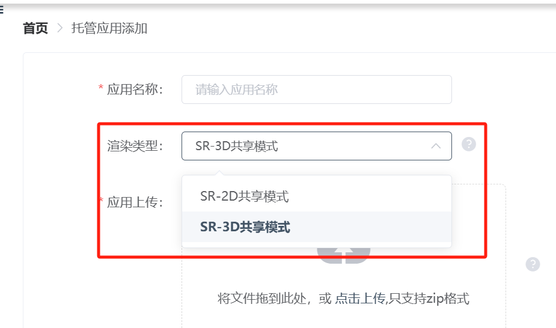Click the 渲染类型 field label

pos(135,146)
